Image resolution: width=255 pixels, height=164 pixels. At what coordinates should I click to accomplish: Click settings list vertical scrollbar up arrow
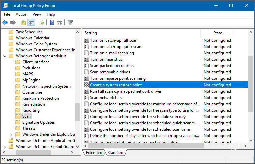251,32
